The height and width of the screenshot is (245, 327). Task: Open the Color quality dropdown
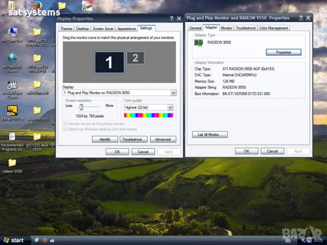pyautogui.click(x=170, y=107)
